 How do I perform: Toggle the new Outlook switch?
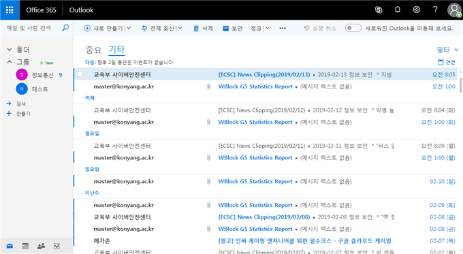353,28
